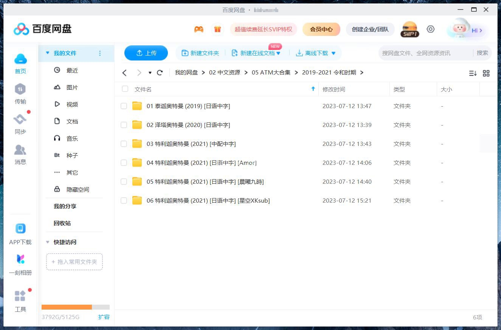Click the SVIP badge next to avatar
Viewport: 501px width, 330px height.
pos(409,34)
